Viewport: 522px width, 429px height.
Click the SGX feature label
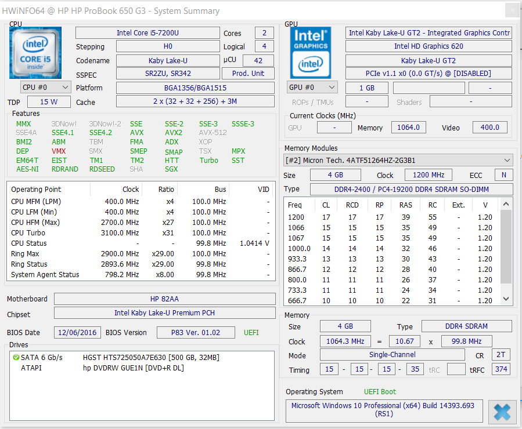(x=171, y=169)
